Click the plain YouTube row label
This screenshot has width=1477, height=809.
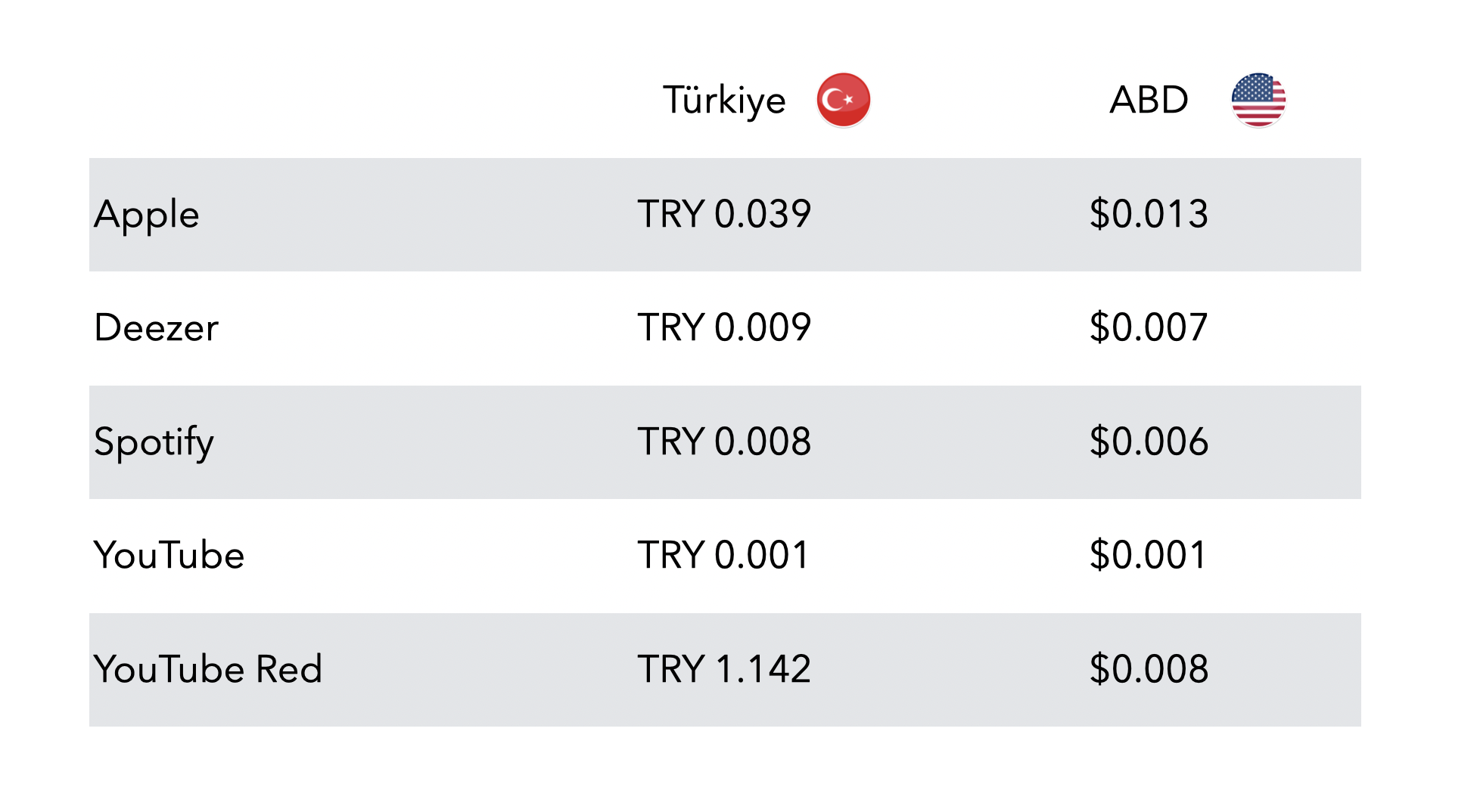[x=169, y=555]
